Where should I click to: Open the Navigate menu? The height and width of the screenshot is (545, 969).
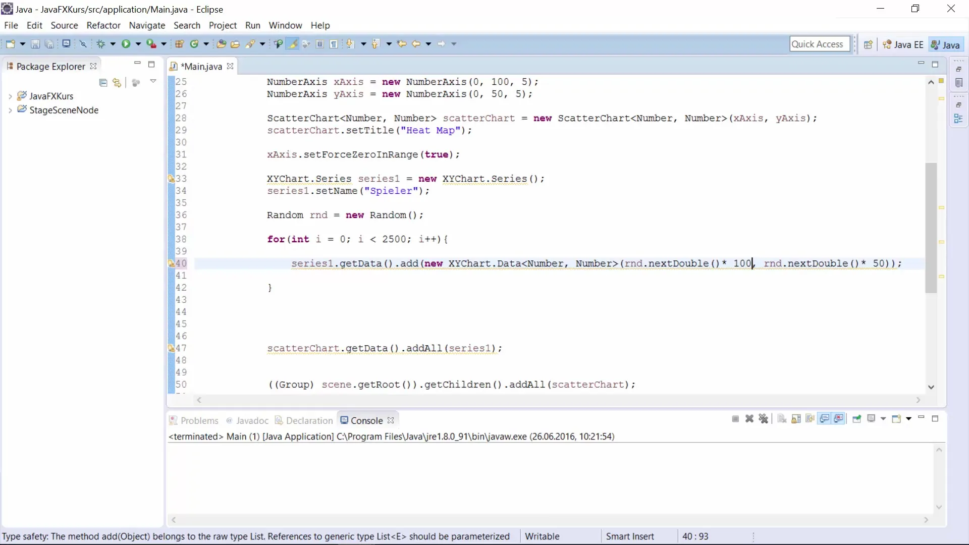(x=147, y=25)
